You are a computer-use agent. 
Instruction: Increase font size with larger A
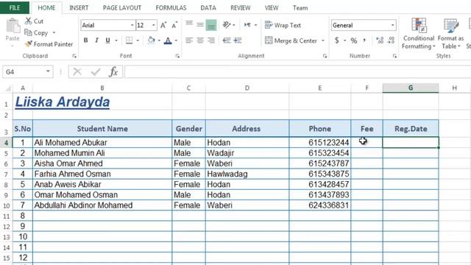click(163, 25)
